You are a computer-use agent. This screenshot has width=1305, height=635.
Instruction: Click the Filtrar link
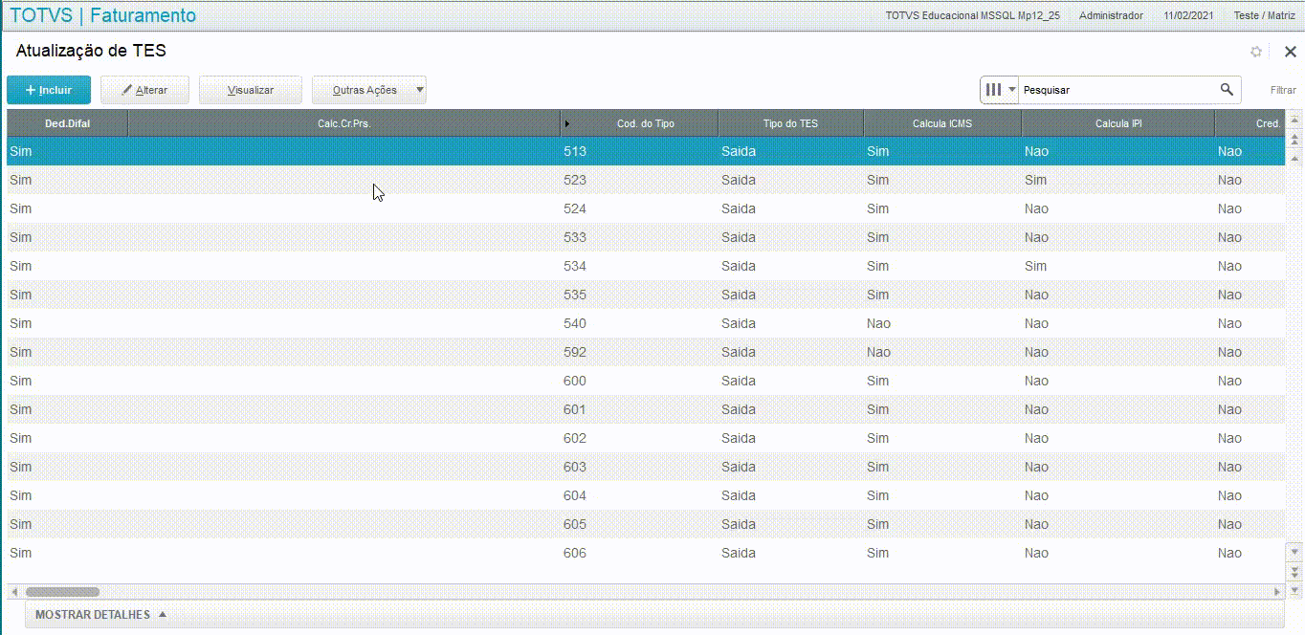[1283, 90]
